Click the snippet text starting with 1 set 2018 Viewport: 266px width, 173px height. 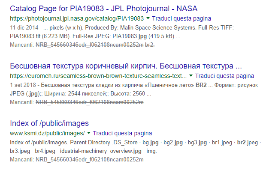point(134,85)
